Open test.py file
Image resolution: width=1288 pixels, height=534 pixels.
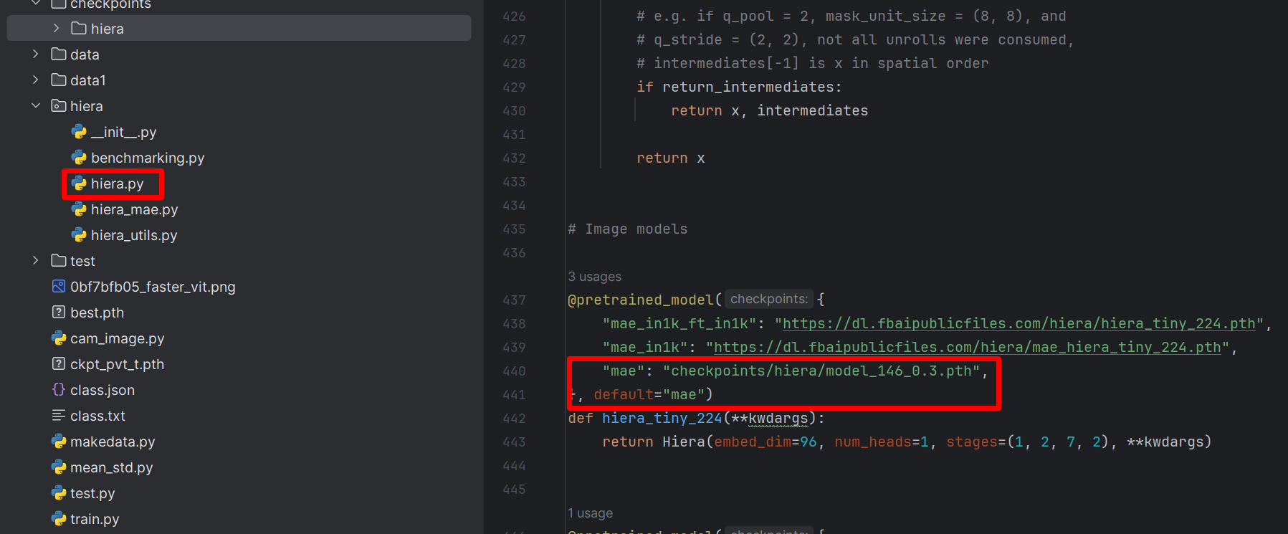[92, 493]
